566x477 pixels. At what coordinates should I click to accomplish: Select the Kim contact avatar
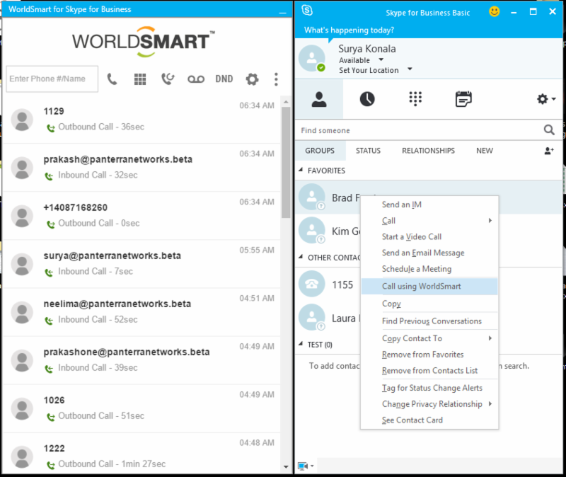[x=312, y=231]
